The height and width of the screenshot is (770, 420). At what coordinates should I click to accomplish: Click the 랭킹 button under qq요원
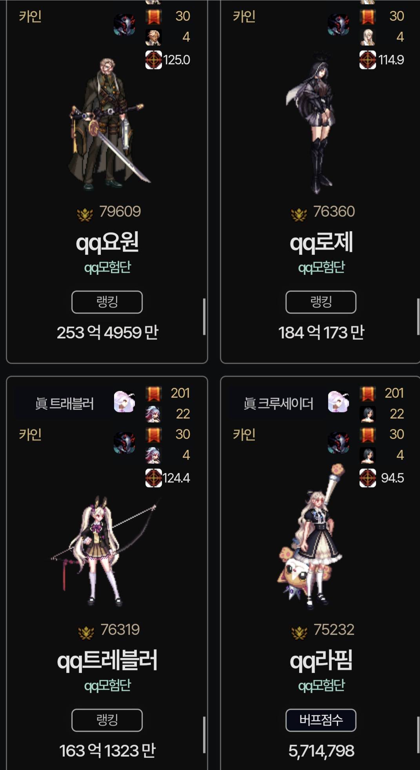pos(107,302)
